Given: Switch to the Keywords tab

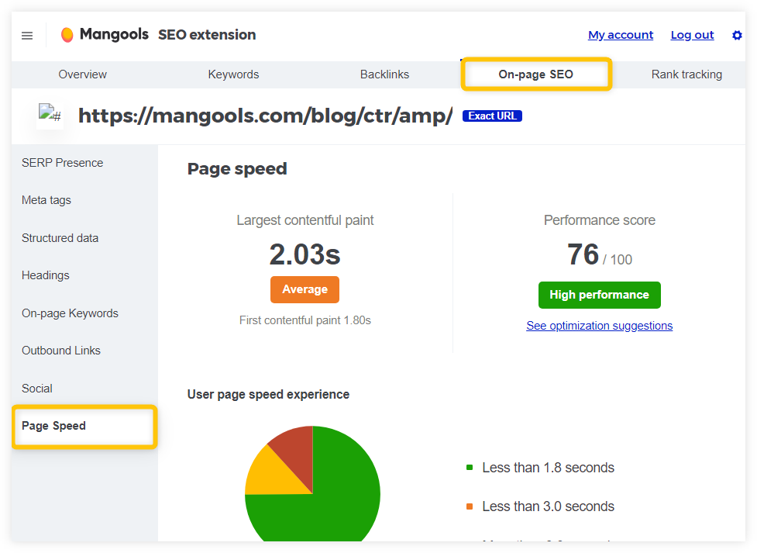Looking at the screenshot, I should [233, 74].
